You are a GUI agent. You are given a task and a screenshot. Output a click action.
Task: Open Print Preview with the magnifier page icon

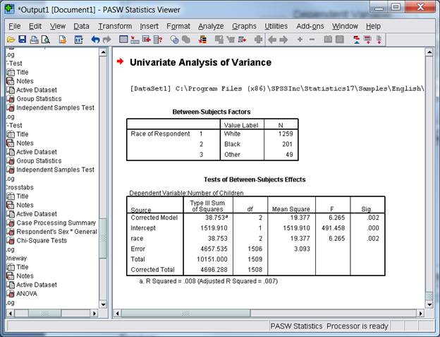tap(45, 40)
